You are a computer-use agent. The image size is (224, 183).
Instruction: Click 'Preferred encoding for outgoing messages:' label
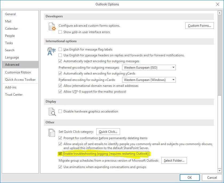click(x=89, y=68)
